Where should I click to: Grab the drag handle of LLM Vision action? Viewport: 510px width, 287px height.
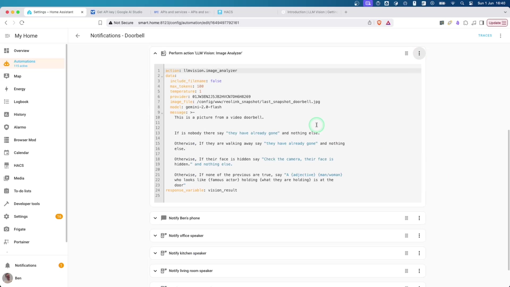tap(406, 53)
